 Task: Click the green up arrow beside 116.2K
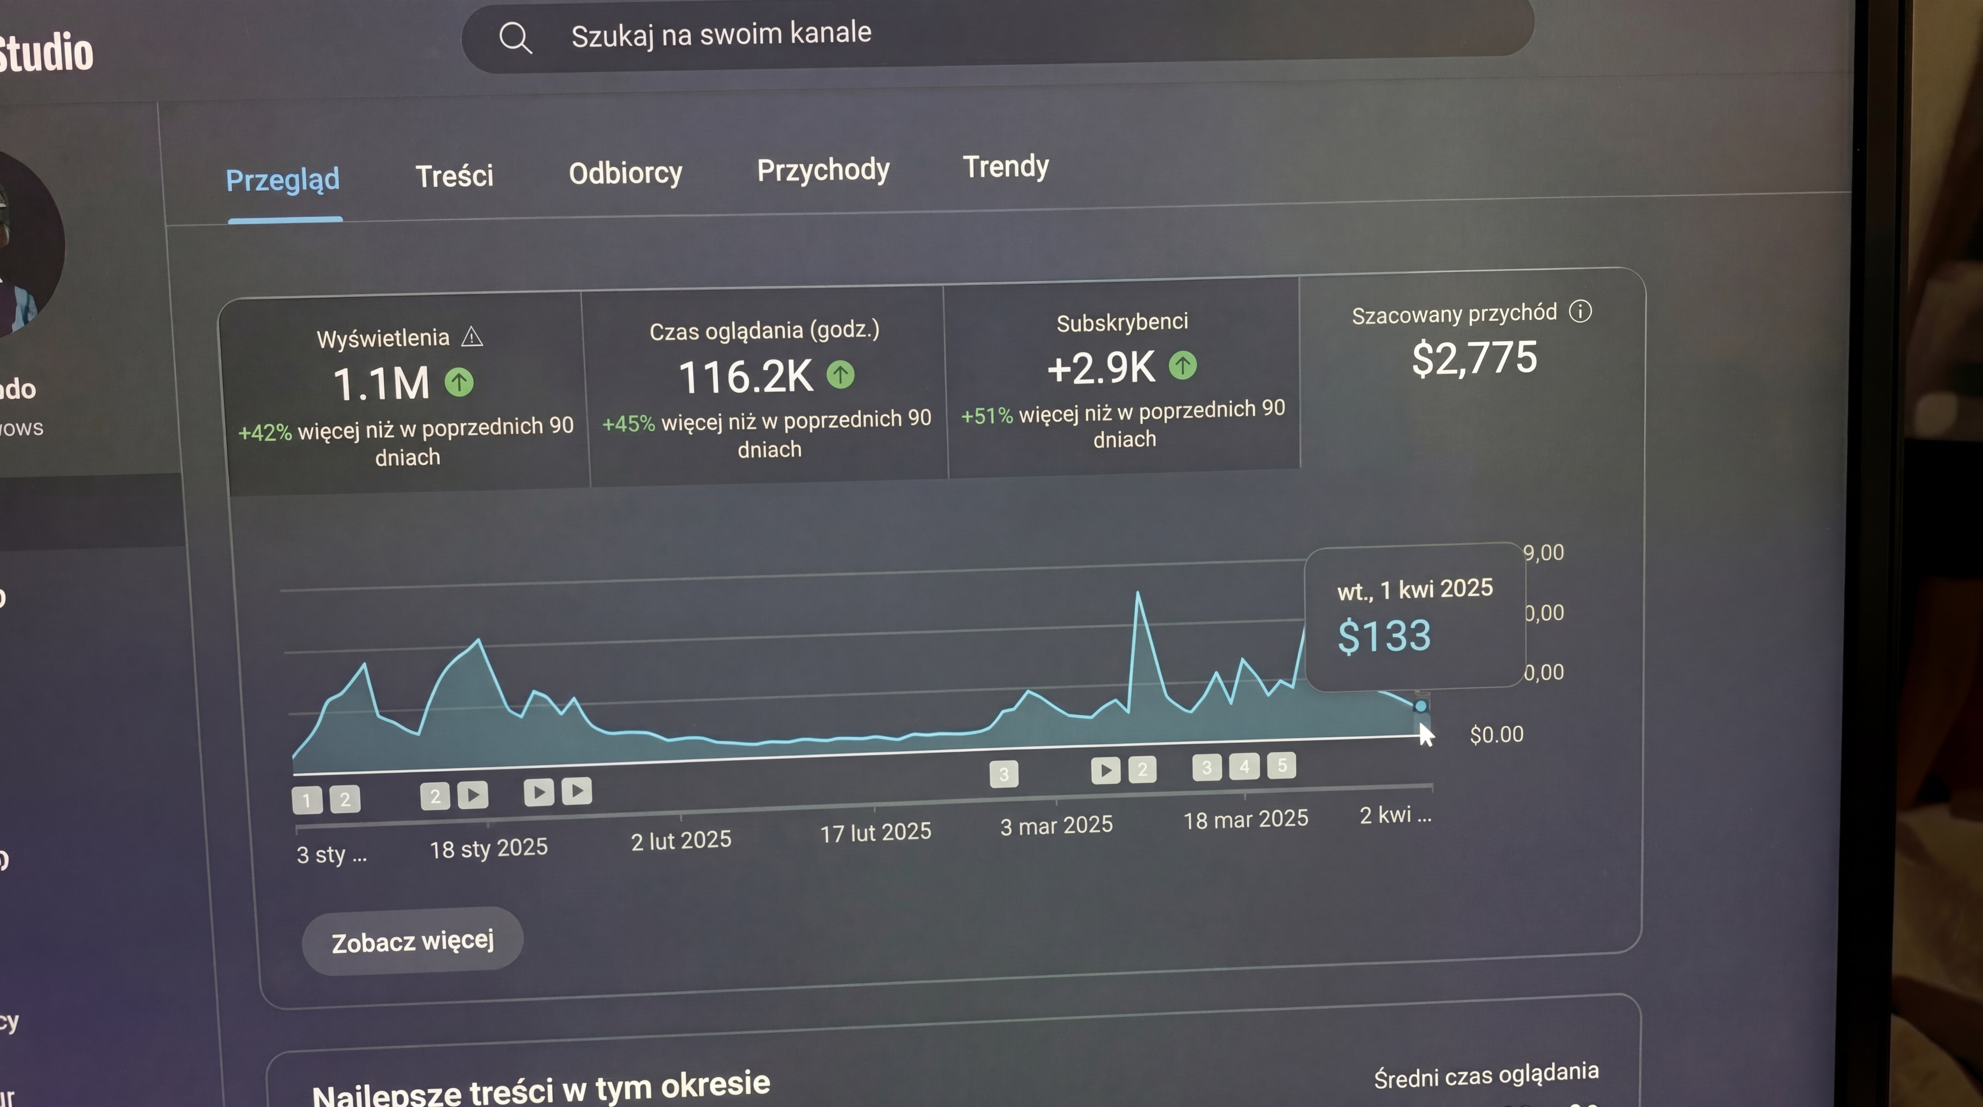point(841,375)
